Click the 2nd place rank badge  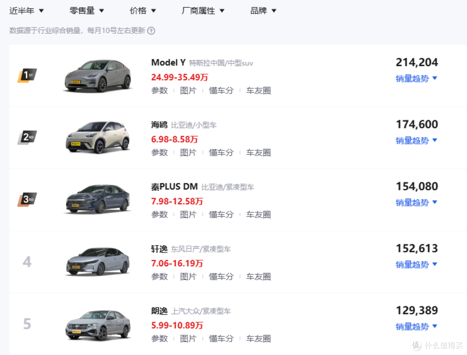click(x=27, y=138)
